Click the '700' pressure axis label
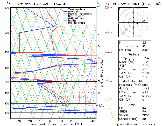This screenshot has height=126, width=163. 7,82
